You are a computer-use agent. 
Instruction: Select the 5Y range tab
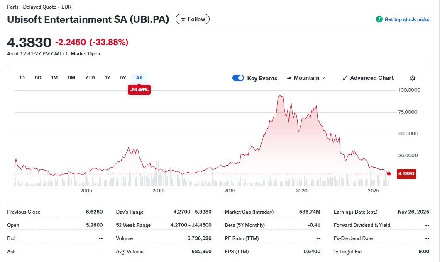click(123, 78)
